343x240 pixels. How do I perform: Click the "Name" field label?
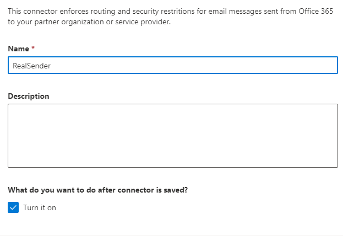(x=18, y=49)
